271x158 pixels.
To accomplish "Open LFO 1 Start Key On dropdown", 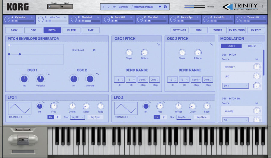I will point(77,117).
